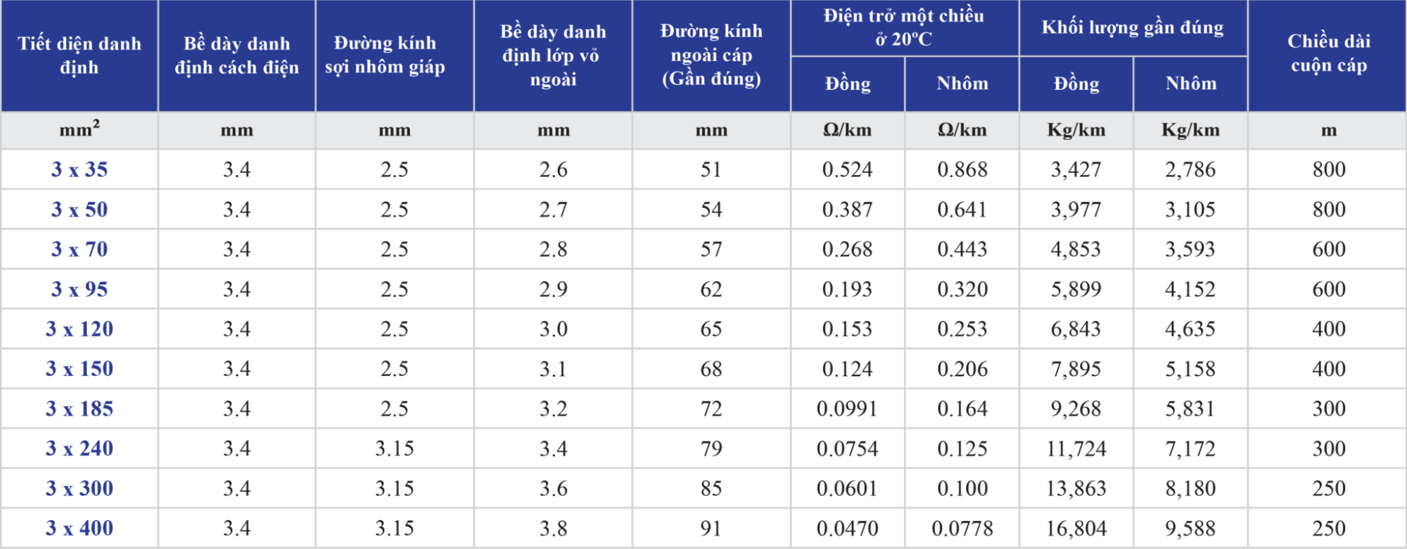Viewport: 1407px width, 549px height.
Task: Click 'Chiều dài cuộn cáp' column header
Action: pyautogui.click(x=1328, y=53)
